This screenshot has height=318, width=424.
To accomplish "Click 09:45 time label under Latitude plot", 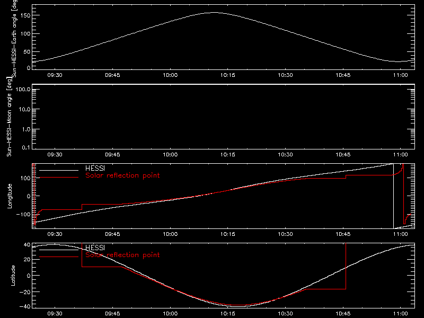I will (x=112, y=313).
